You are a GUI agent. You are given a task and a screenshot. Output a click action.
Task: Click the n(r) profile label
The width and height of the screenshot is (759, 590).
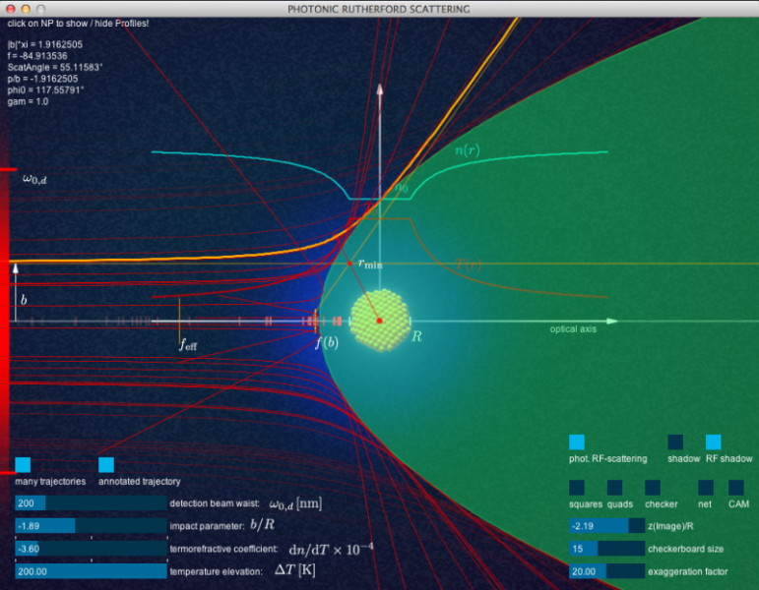click(x=467, y=150)
